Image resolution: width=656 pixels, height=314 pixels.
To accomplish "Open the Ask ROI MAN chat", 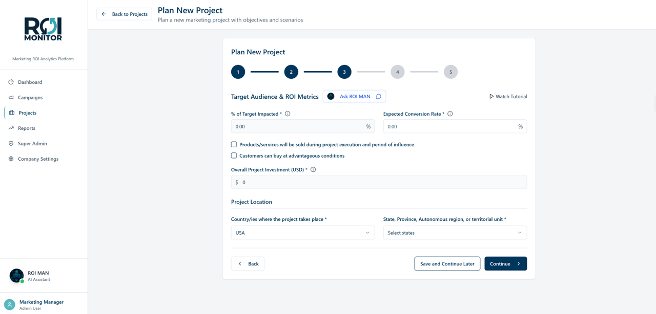I will 354,96.
